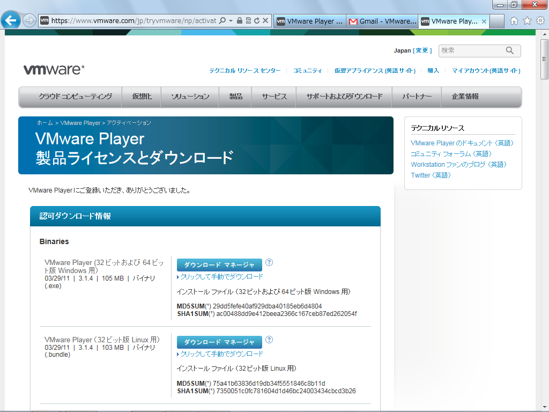Click the scrollbar up arrow
Image resolution: width=549 pixels, height=412 pixels.
click(544, 34)
